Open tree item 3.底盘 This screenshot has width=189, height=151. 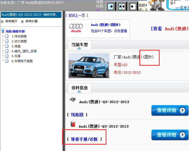[x=16, y=46]
